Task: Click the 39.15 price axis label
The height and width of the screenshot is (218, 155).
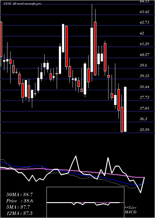Action: pyautogui.click(x=144, y=76)
